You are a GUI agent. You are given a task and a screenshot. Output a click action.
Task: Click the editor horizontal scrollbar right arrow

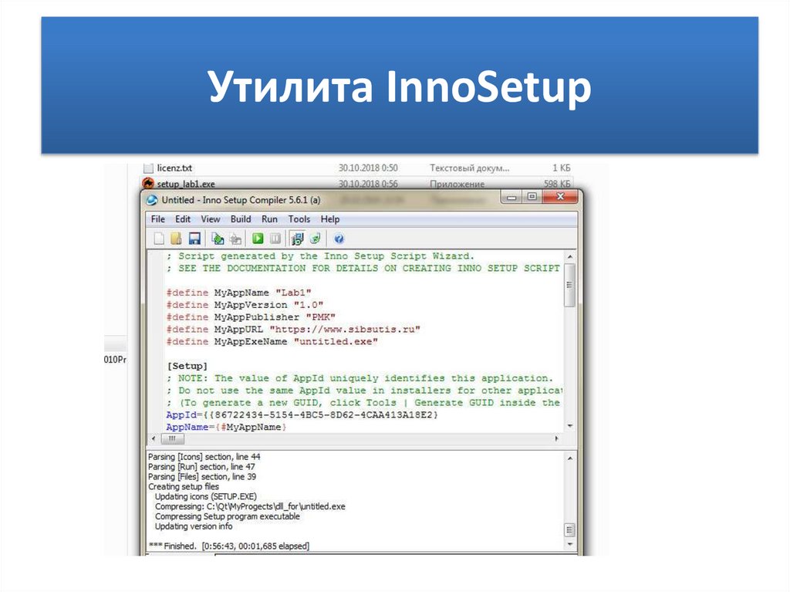point(557,438)
